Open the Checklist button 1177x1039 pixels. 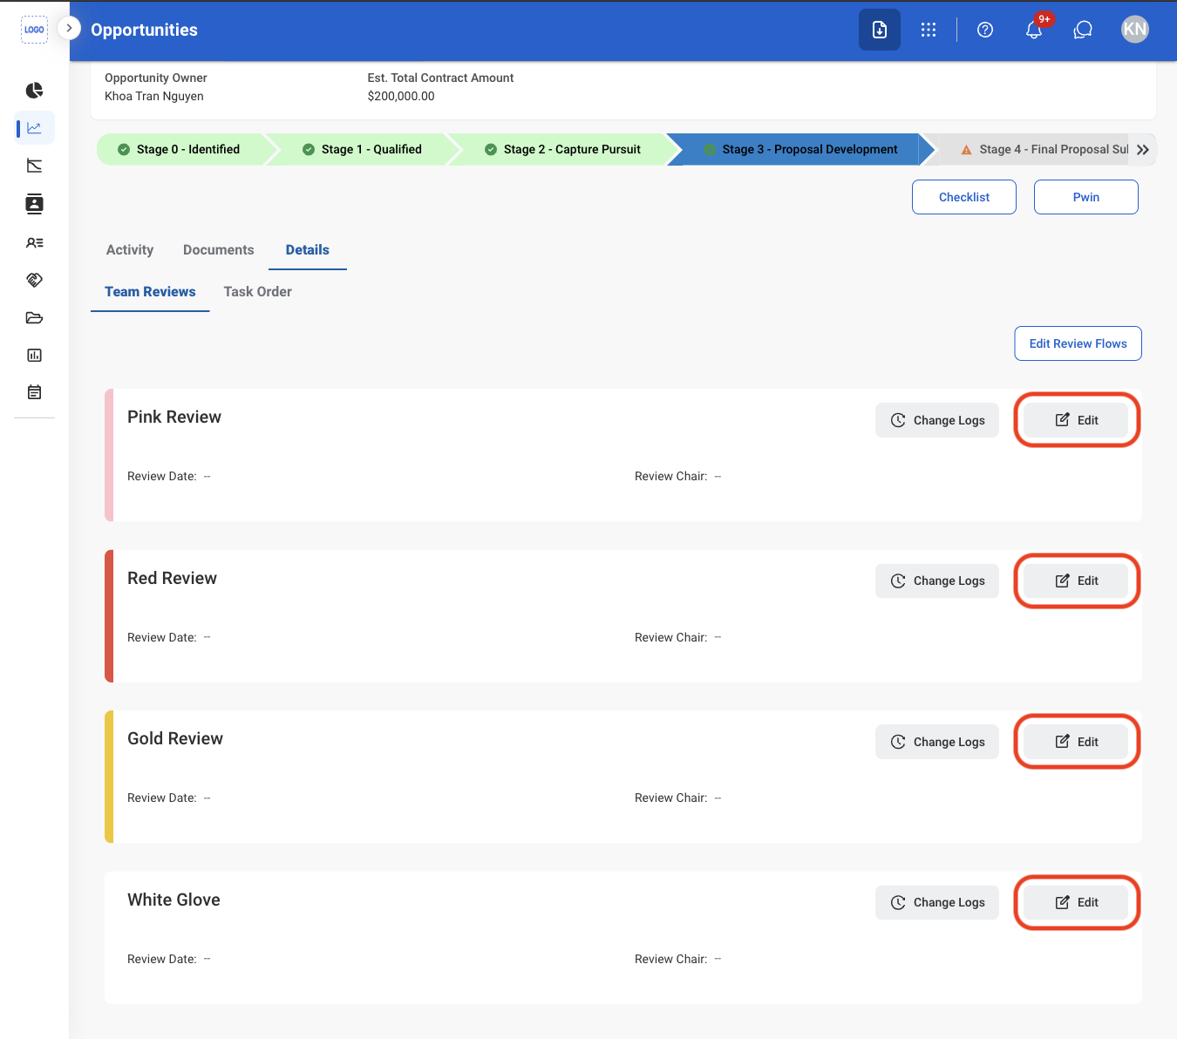(964, 197)
